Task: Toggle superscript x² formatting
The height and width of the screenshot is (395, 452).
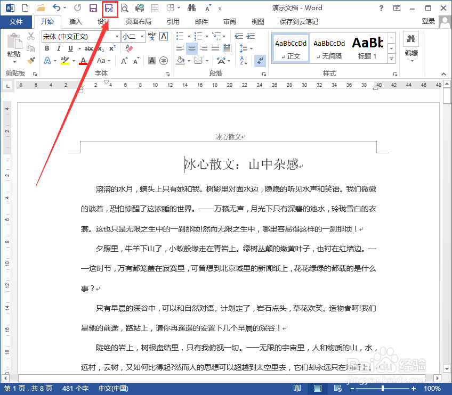Action: click(x=112, y=48)
